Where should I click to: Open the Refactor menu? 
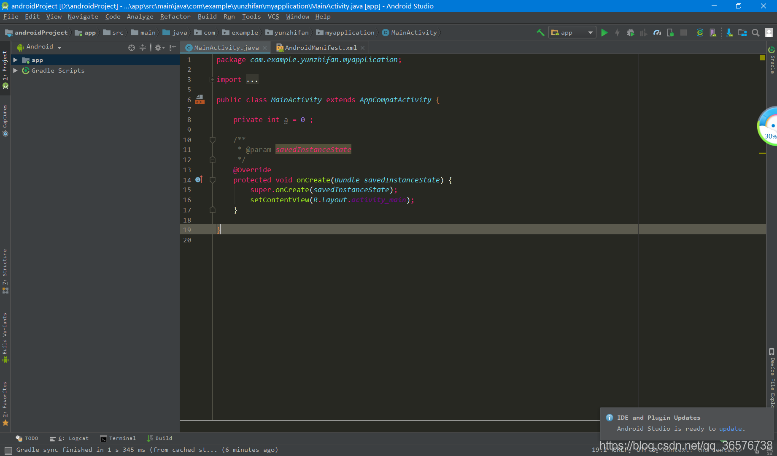pos(175,16)
